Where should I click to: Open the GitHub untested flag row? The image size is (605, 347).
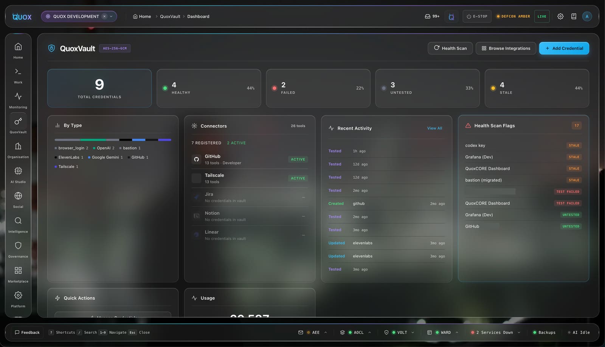pyautogui.click(x=523, y=226)
